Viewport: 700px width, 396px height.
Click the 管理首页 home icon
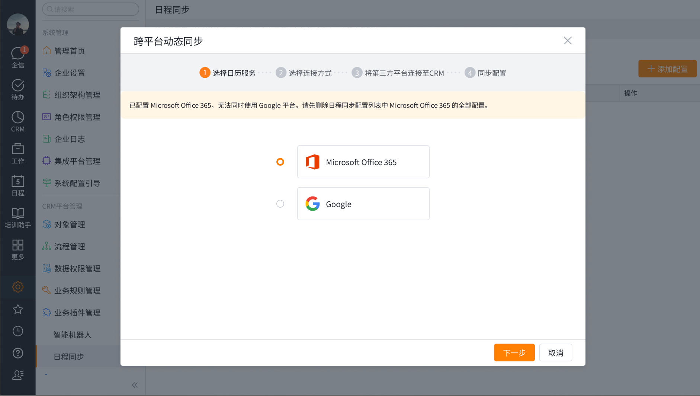pyautogui.click(x=46, y=50)
